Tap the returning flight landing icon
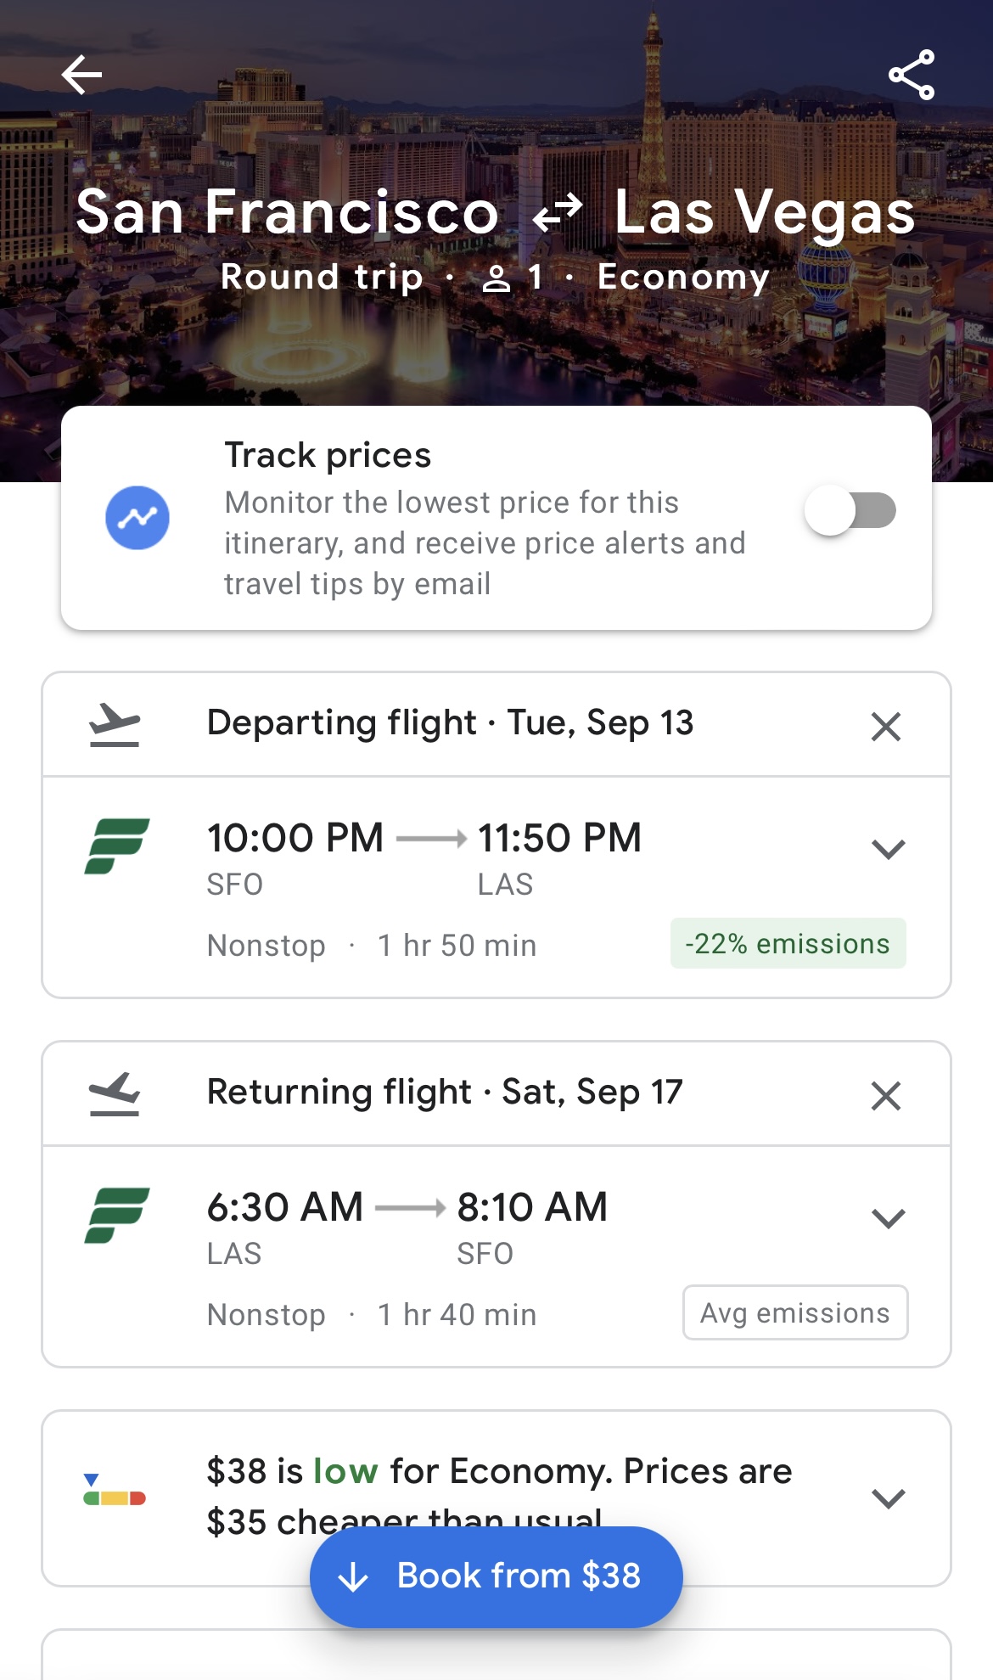The image size is (993, 1680). (x=115, y=1093)
